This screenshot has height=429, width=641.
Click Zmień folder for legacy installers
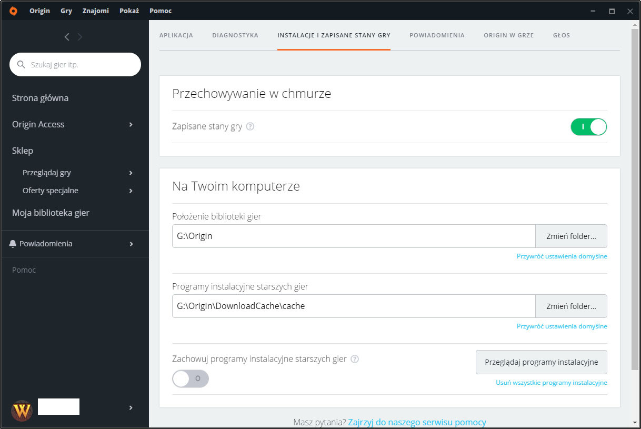coord(572,306)
